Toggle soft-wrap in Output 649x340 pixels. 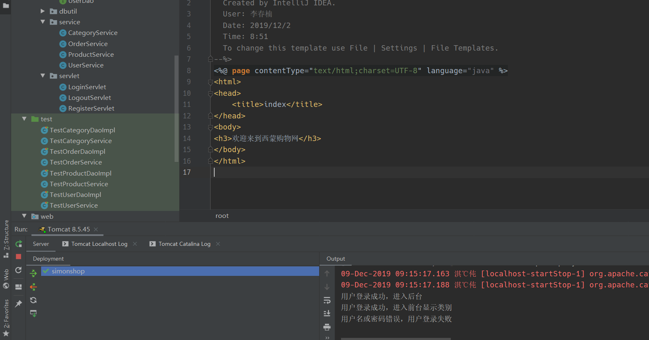coord(327,300)
